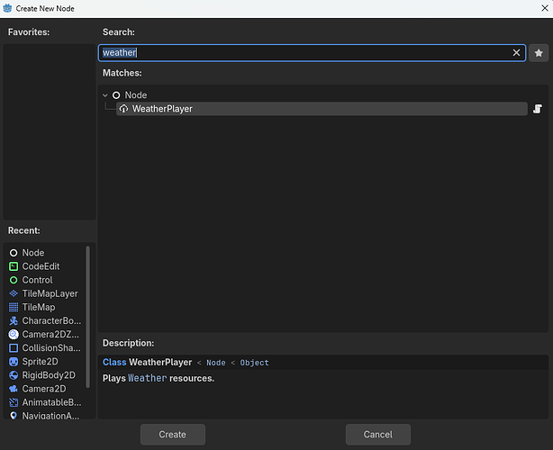Image resolution: width=553 pixels, height=450 pixels.
Task: Open Weather class link in description
Action: (147, 378)
